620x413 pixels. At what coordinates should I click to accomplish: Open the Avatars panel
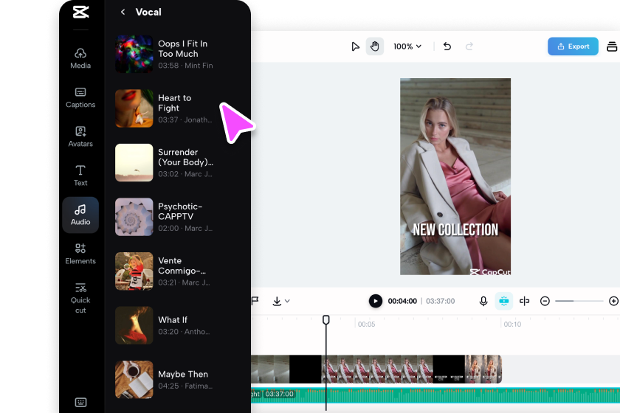(x=80, y=136)
